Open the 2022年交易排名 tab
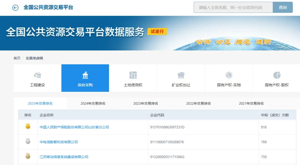Screen dimensions: 300x165 pyautogui.click(x=199, y=103)
